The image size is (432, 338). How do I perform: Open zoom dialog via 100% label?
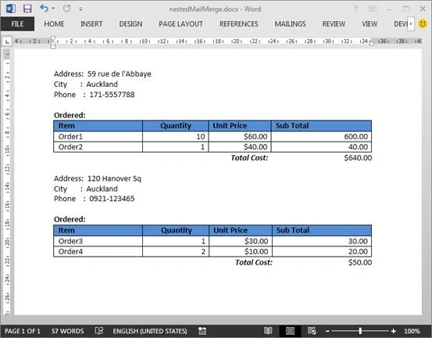(412, 331)
